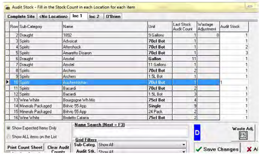Screen dimensions: 264x157
Task: Click the row pointer arrow beside row 10
Action: pyautogui.click(x=7, y=82)
